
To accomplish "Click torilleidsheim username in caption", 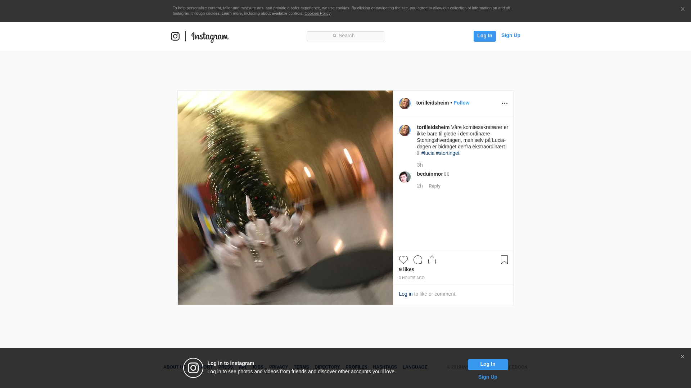I will pyautogui.click(x=433, y=127).
